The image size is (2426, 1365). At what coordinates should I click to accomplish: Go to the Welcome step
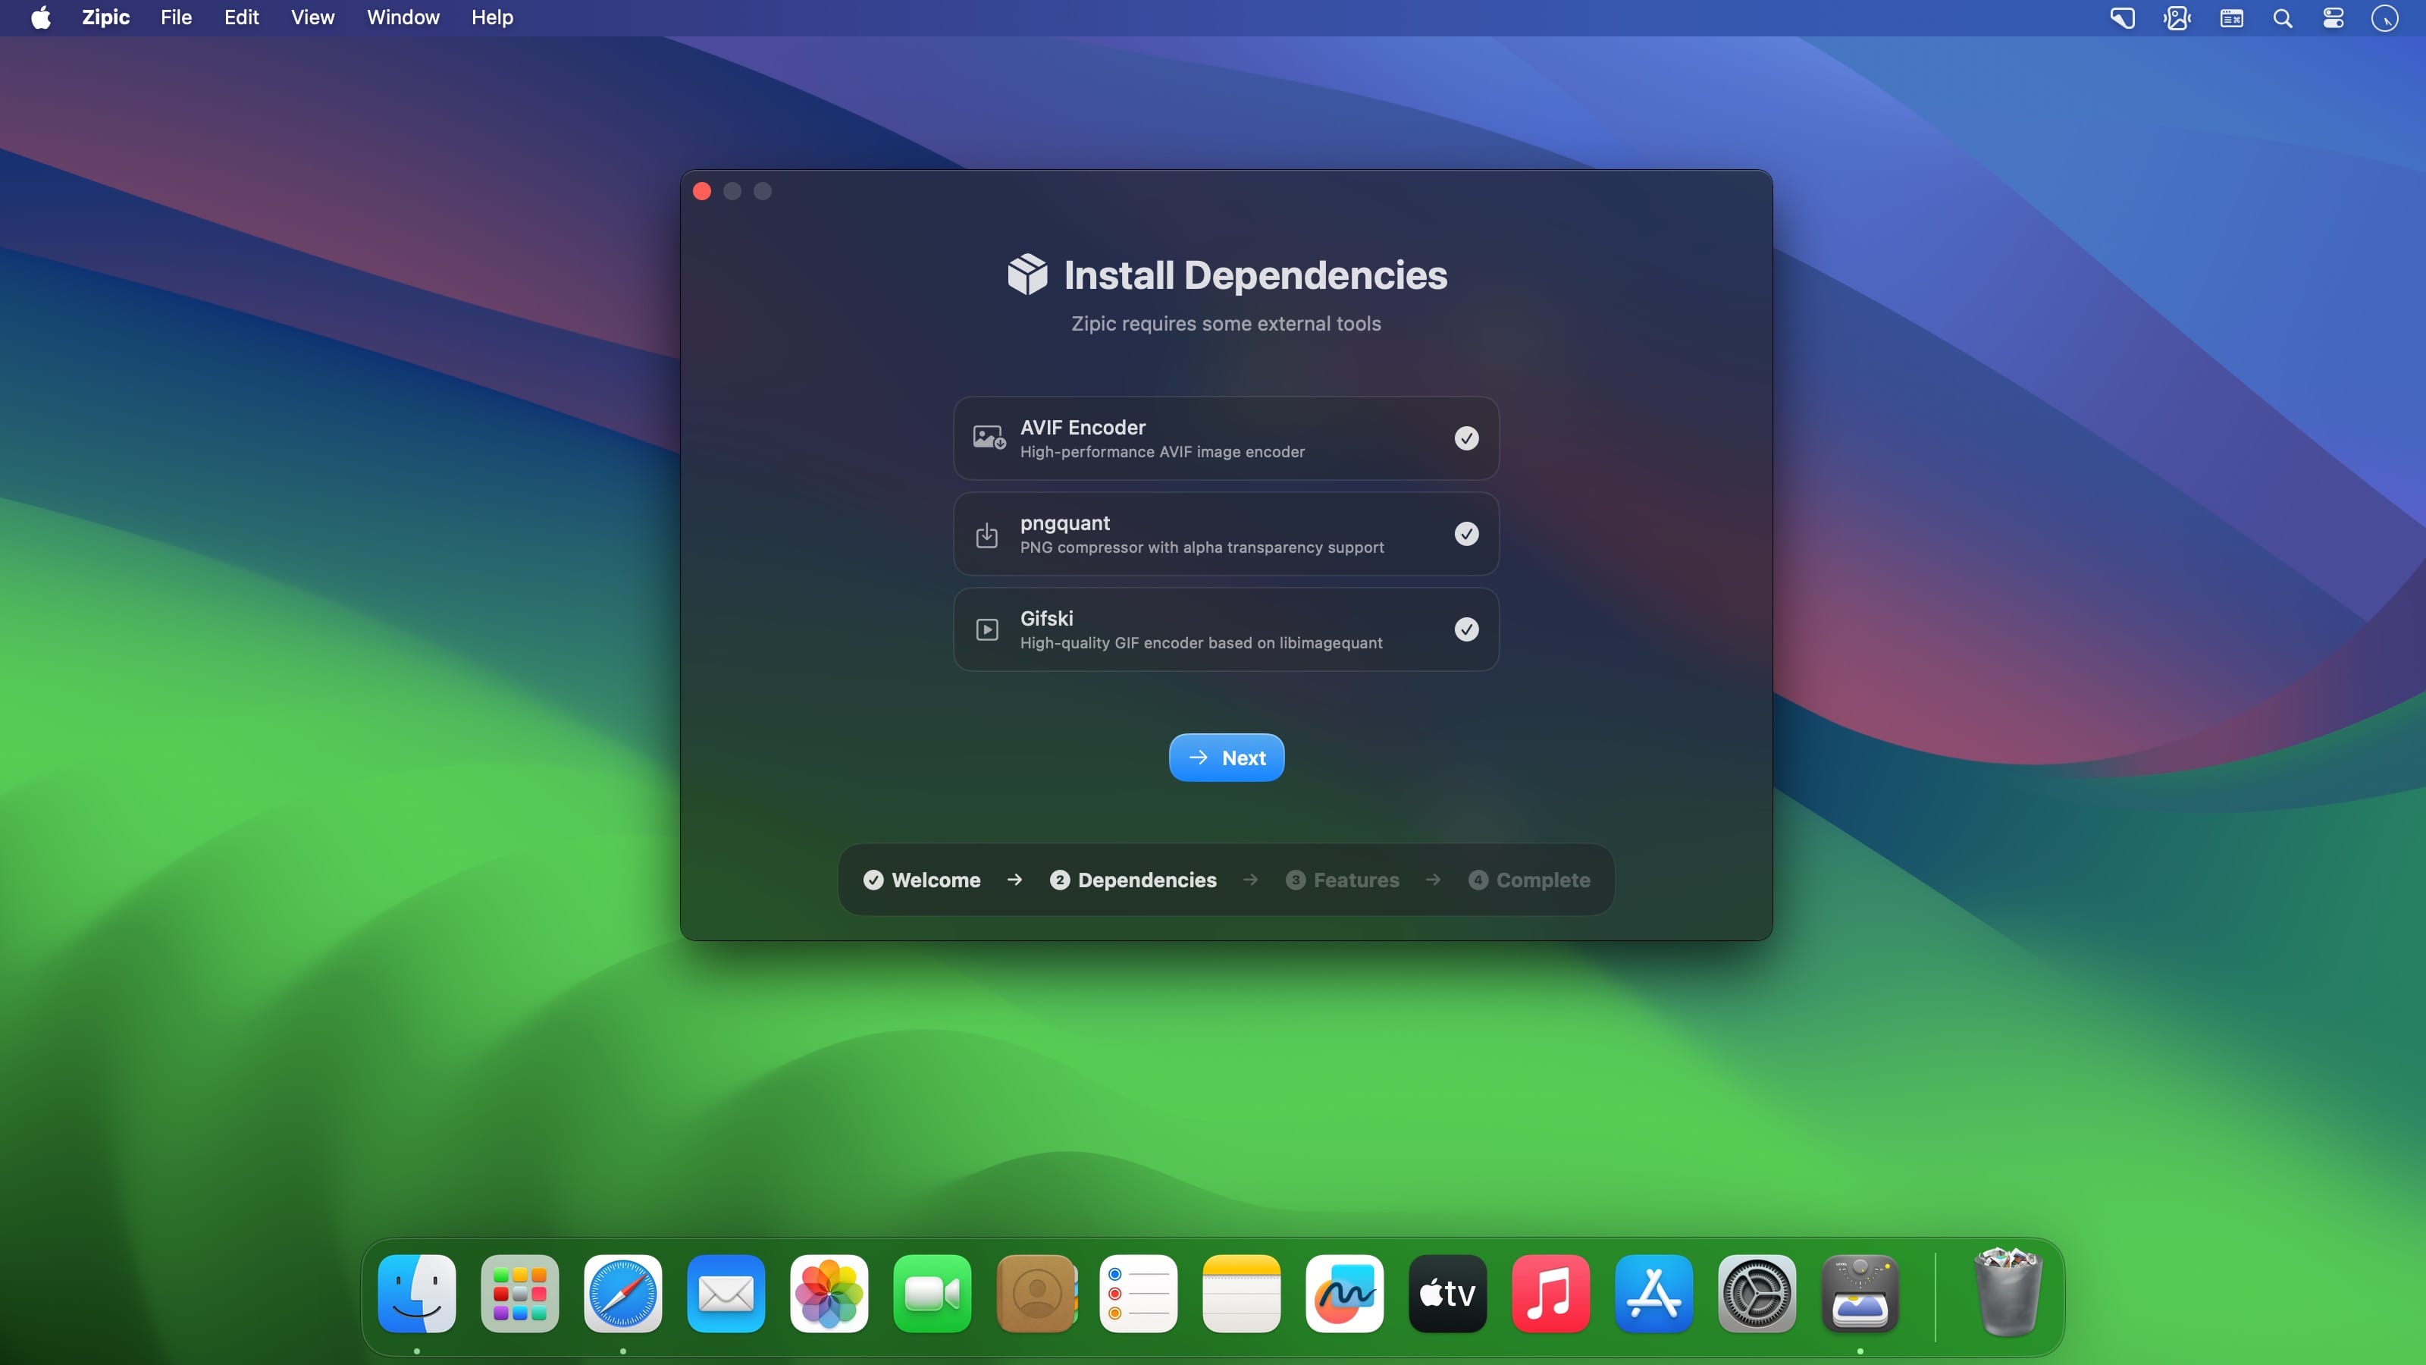click(x=922, y=880)
